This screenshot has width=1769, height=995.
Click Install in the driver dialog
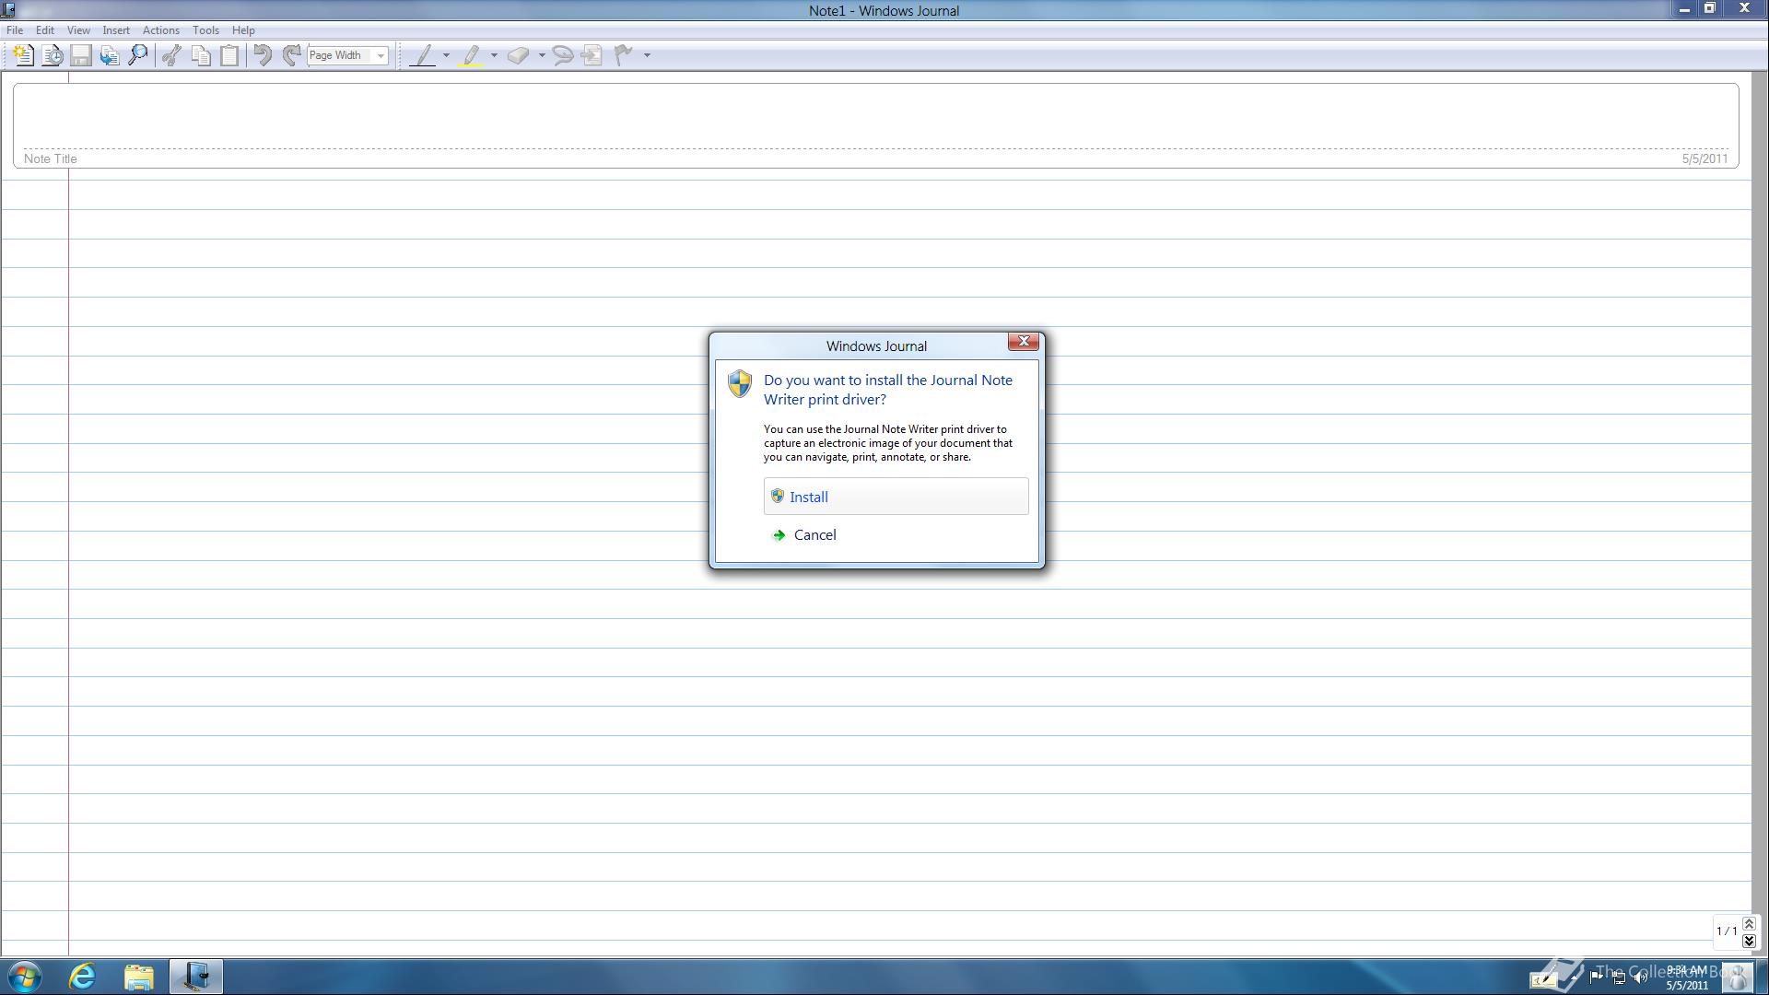896,497
